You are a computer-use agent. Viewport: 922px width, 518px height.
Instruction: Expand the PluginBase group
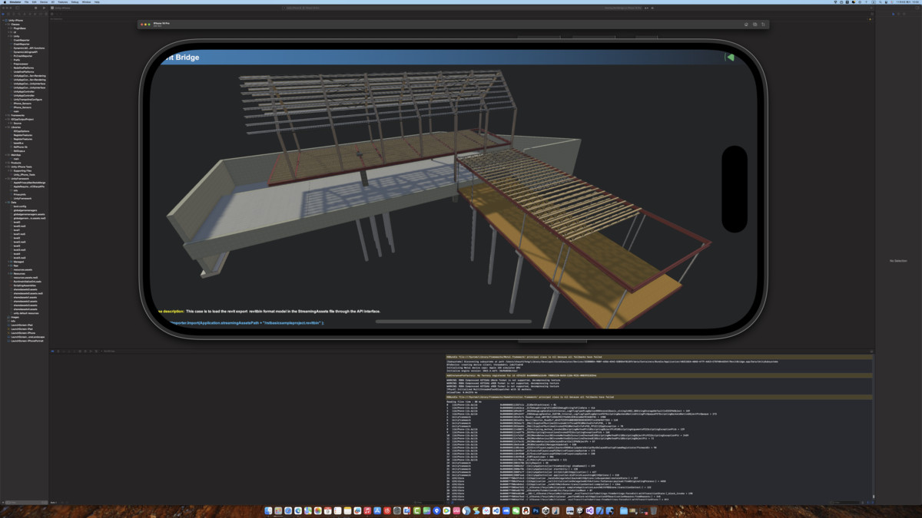(8, 28)
